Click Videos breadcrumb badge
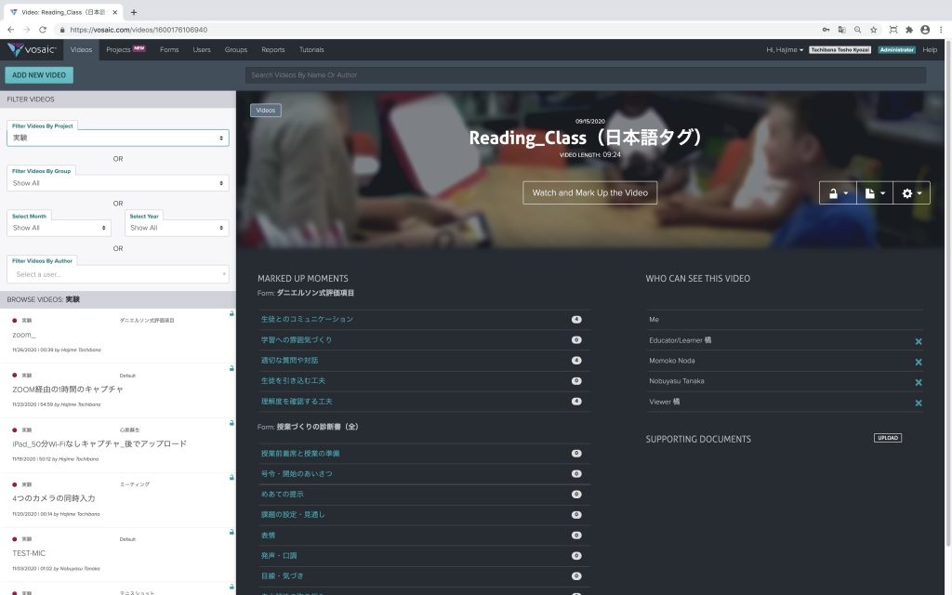952x595 pixels. pos(265,110)
